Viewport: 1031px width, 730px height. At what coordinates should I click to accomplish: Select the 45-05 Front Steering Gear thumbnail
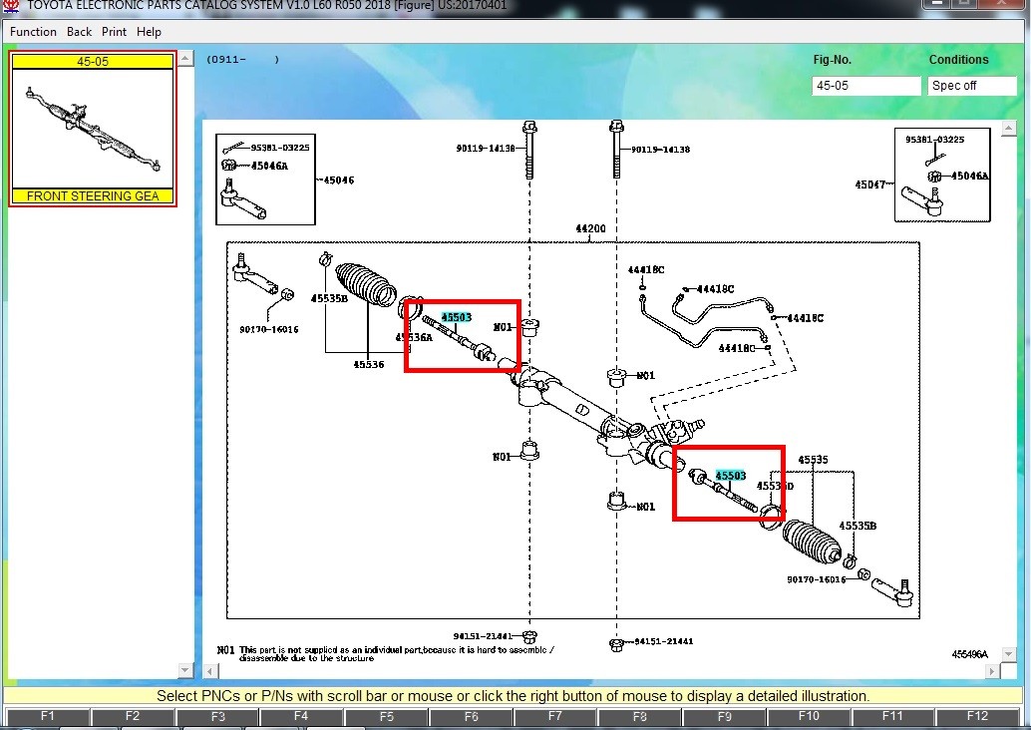coord(93,129)
